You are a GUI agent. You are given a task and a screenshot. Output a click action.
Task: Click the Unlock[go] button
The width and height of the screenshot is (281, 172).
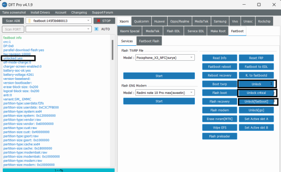256,110
